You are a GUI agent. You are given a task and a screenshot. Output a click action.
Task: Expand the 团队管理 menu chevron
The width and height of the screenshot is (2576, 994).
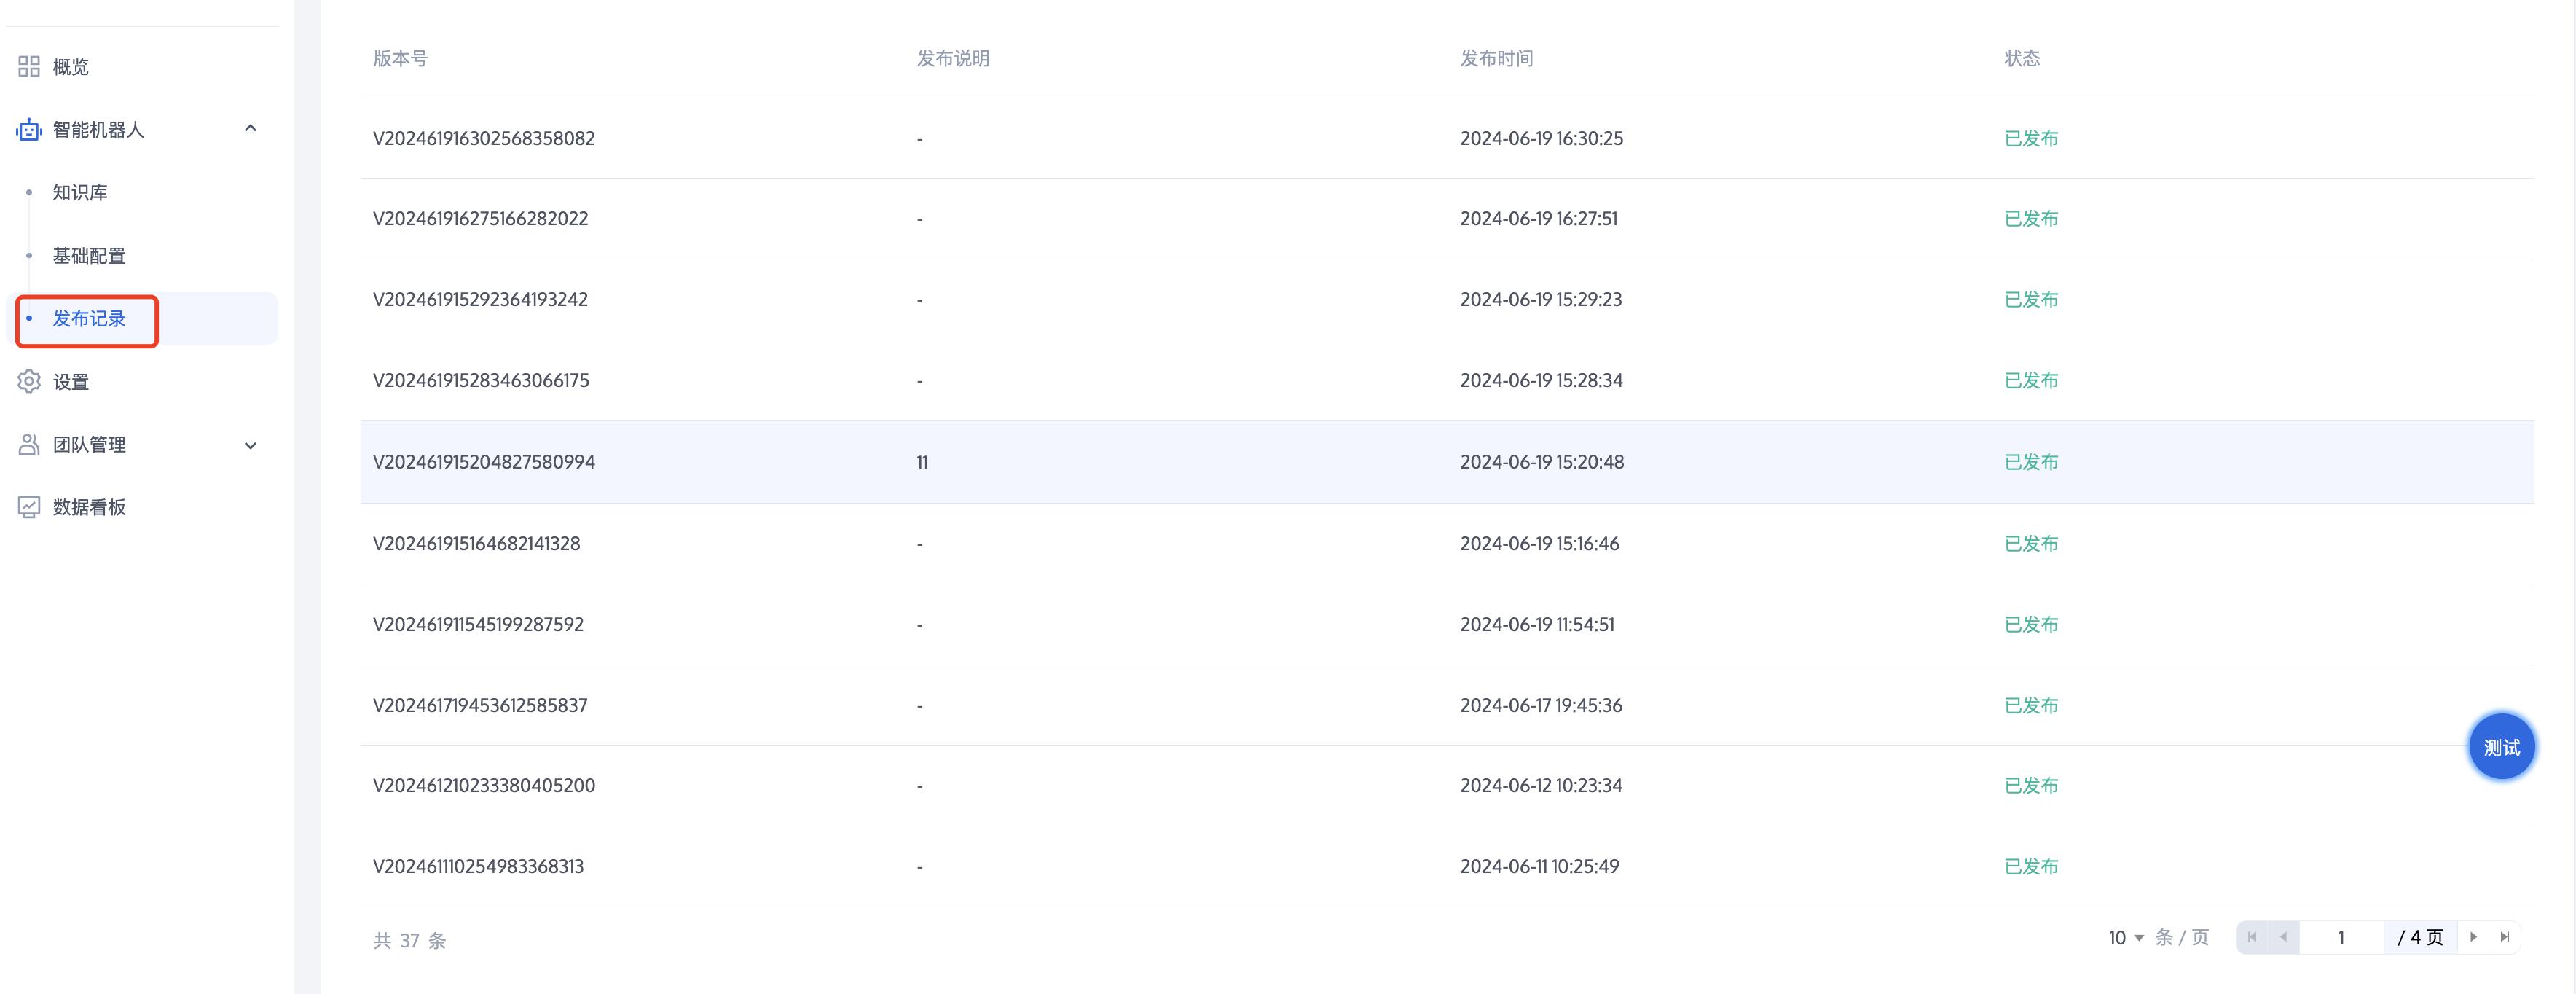tap(251, 445)
